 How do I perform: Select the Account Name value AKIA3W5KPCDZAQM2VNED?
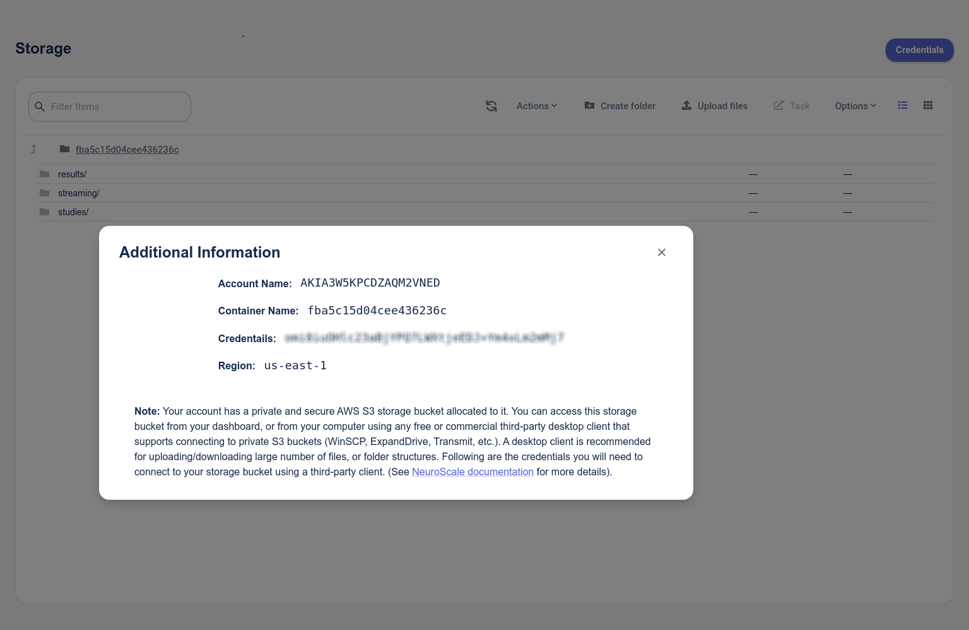point(370,283)
